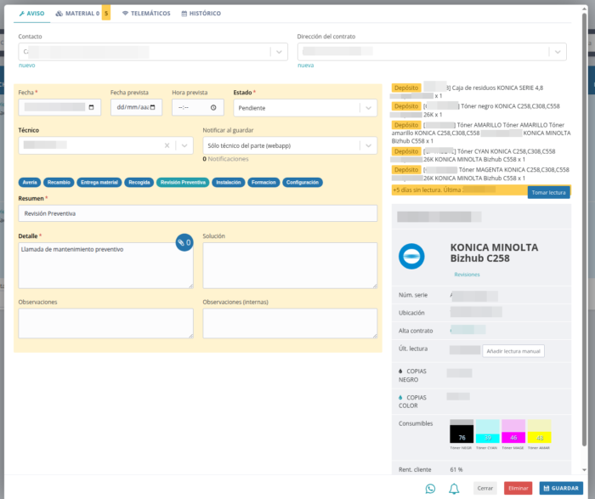Open the Fecha calendar picker icon

tap(91, 107)
